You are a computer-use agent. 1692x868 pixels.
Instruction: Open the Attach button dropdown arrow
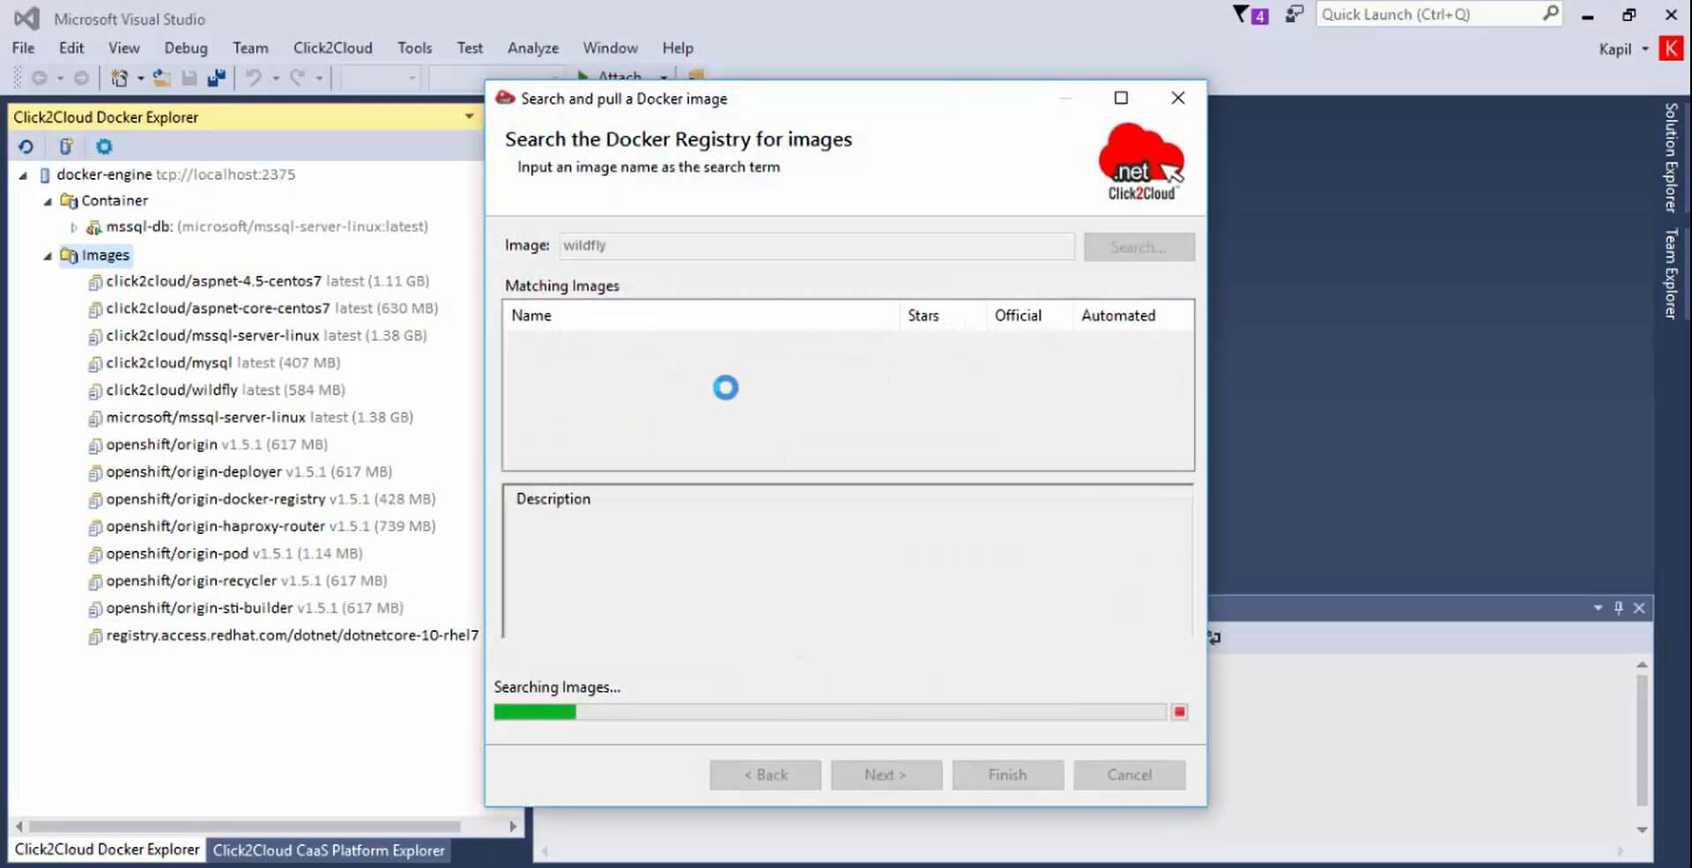click(x=663, y=77)
